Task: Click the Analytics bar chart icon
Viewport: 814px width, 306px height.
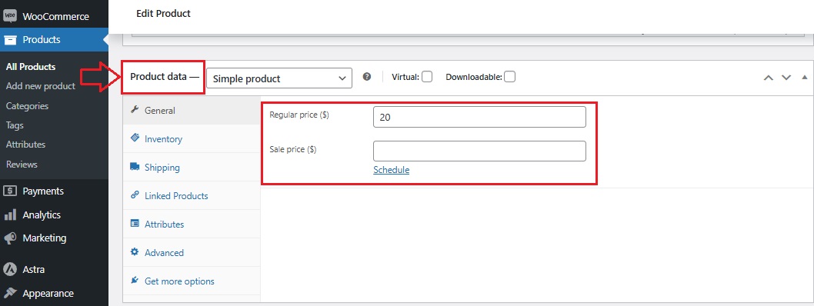Action: click(10, 215)
